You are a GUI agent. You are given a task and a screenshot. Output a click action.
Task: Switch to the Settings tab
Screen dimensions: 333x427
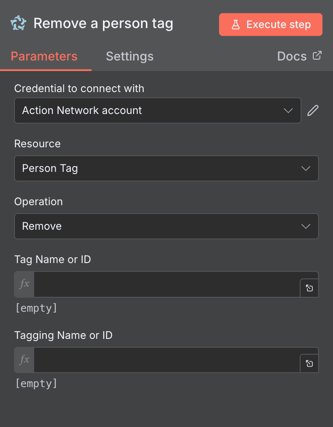129,56
